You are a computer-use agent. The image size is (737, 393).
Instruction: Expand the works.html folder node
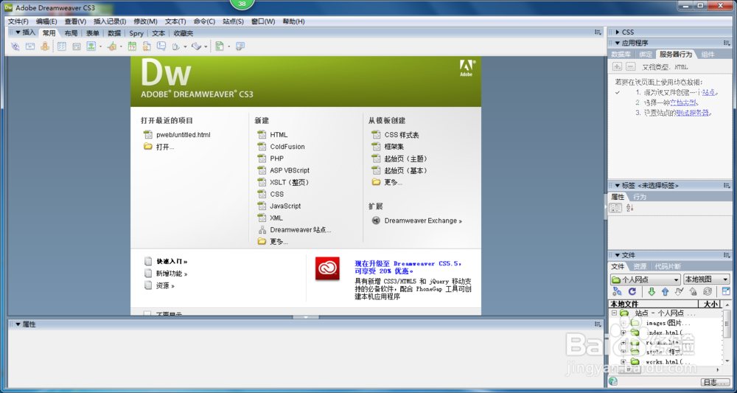pos(624,361)
